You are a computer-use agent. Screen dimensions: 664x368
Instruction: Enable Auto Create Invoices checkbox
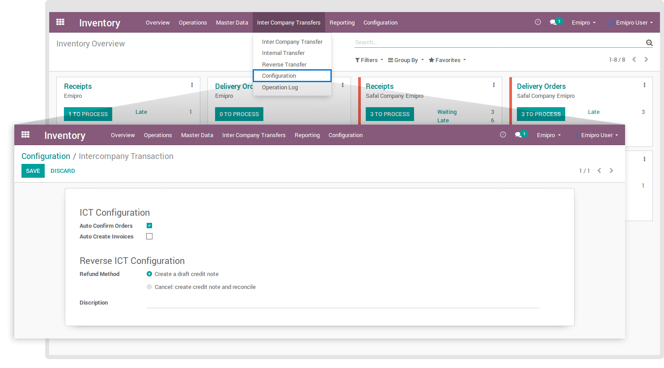(x=149, y=236)
